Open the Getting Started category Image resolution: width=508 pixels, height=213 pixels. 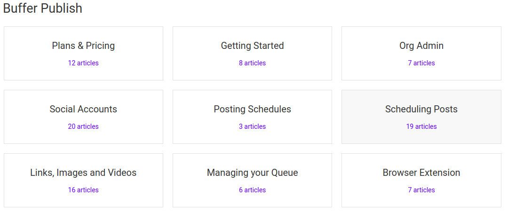252,46
